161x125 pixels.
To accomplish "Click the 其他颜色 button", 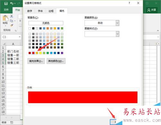I will (x=56, y=61).
